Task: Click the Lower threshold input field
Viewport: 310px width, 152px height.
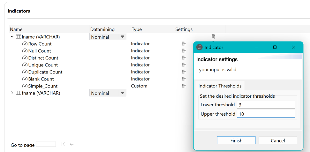Action: (x=266, y=105)
